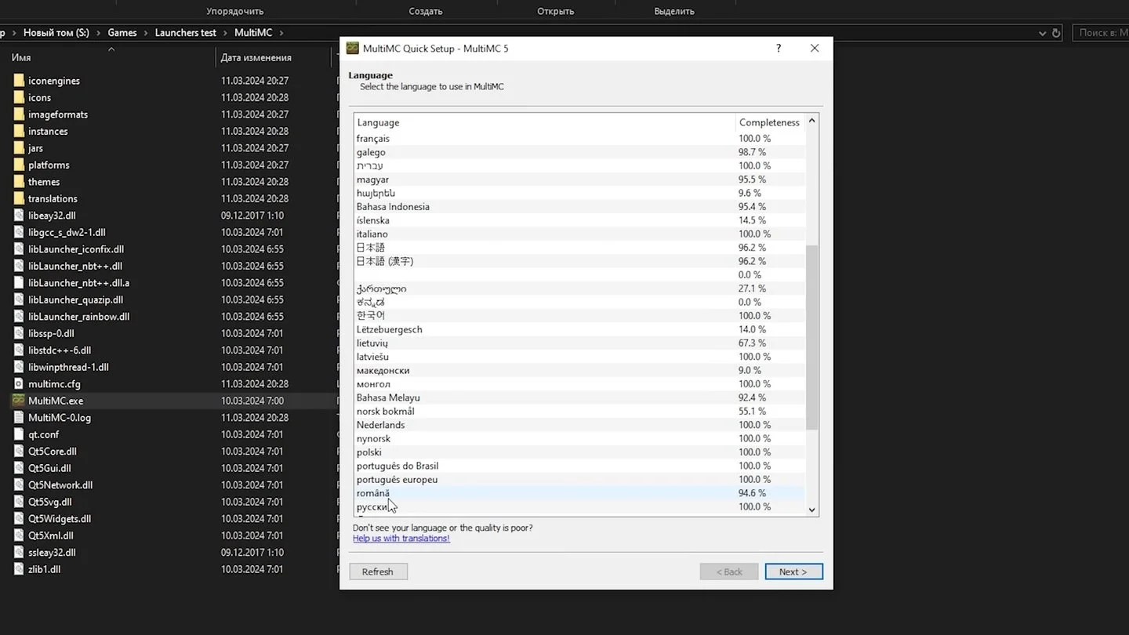Click the instances folder icon
Image resolution: width=1129 pixels, height=635 pixels.
point(19,132)
